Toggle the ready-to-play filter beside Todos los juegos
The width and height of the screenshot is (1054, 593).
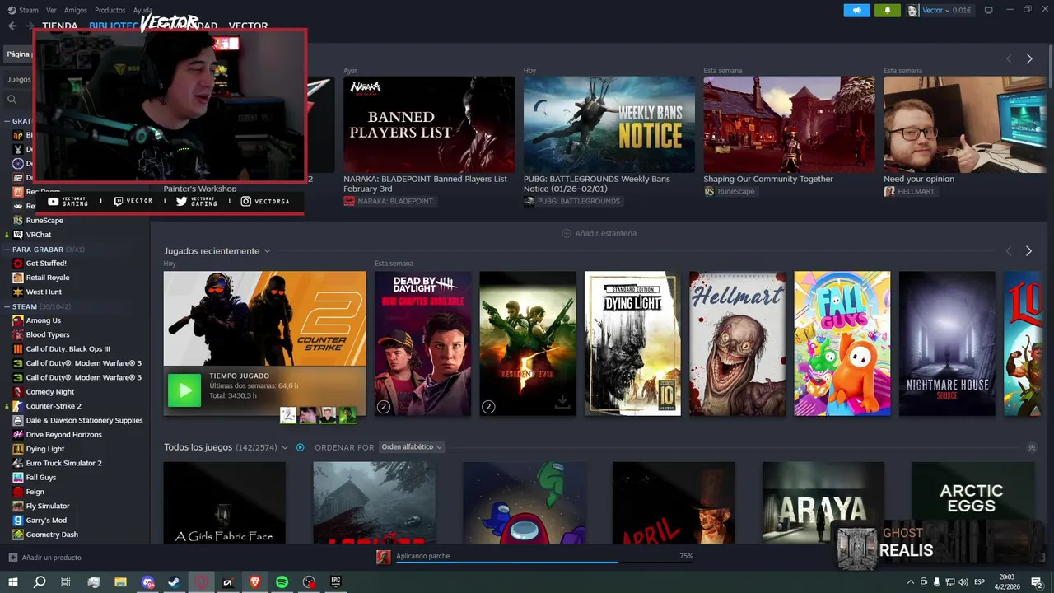coord(301,447)
